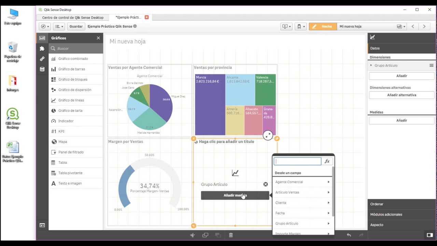437x246 pixels.
Task: Click the Hecho edit button
Action: pyautogui.click(x=323, y=26)
